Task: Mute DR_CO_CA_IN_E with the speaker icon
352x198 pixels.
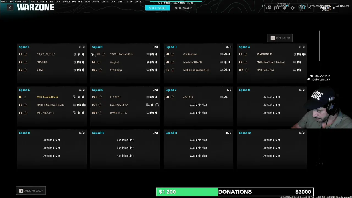Action: [x=83, y=54]
